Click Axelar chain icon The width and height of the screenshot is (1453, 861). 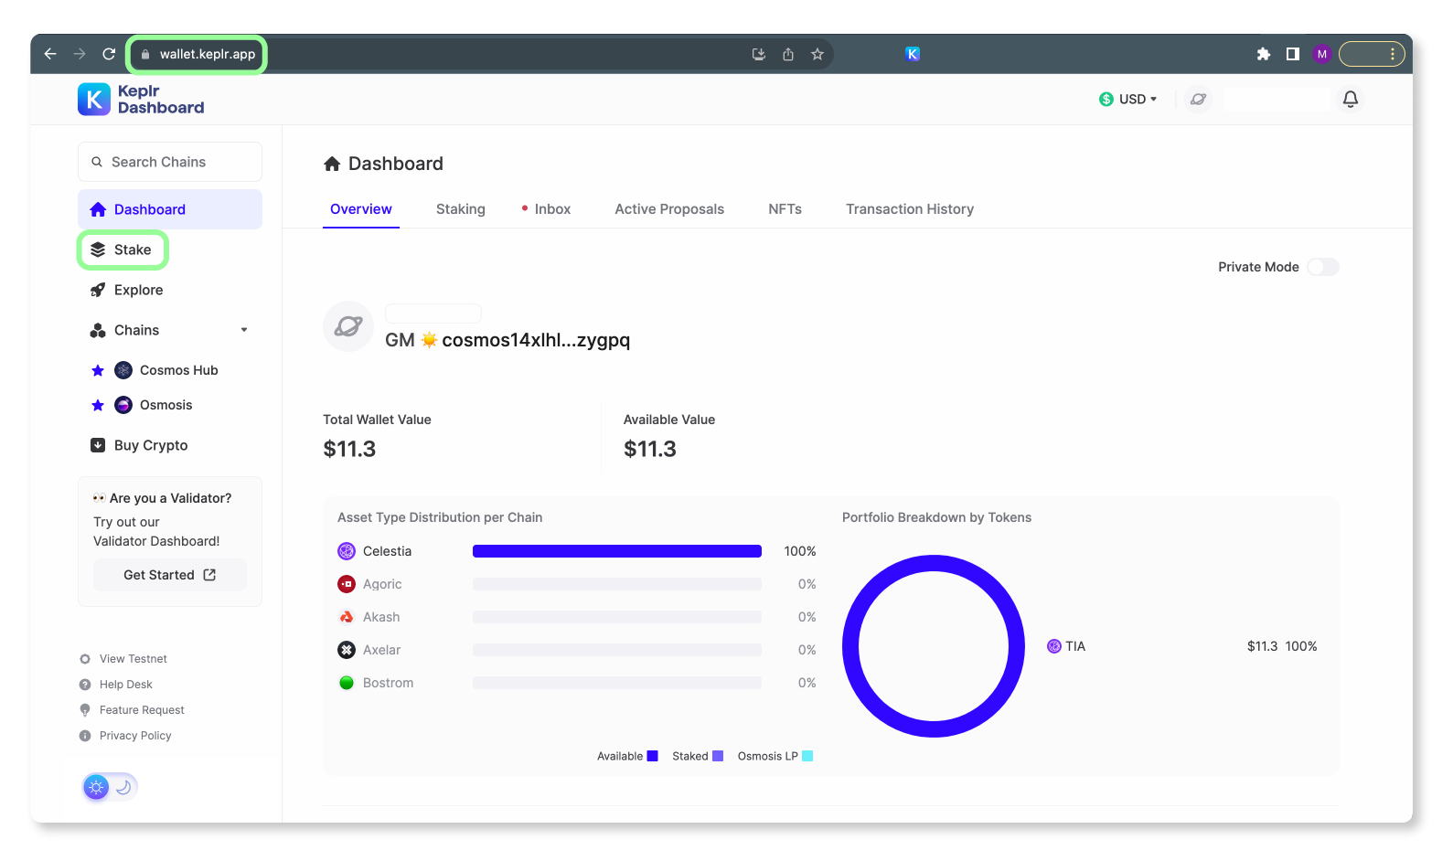pyautogui.click(x=347, y=650)
